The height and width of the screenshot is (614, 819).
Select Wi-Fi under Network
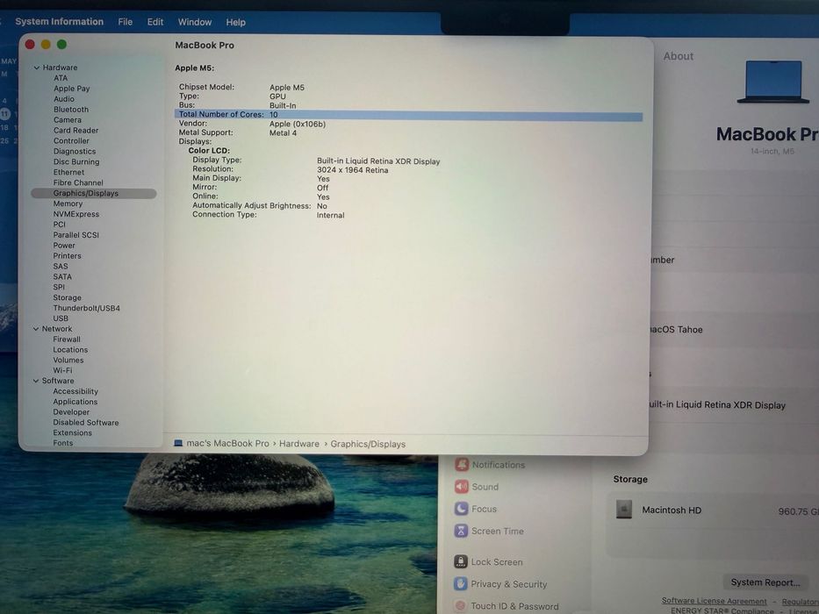tap(62, 370)
